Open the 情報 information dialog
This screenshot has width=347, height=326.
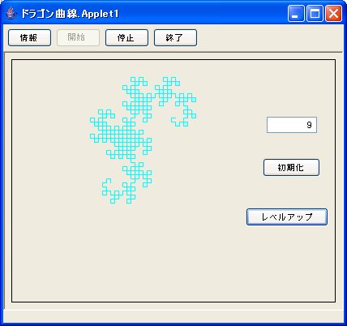29,38
